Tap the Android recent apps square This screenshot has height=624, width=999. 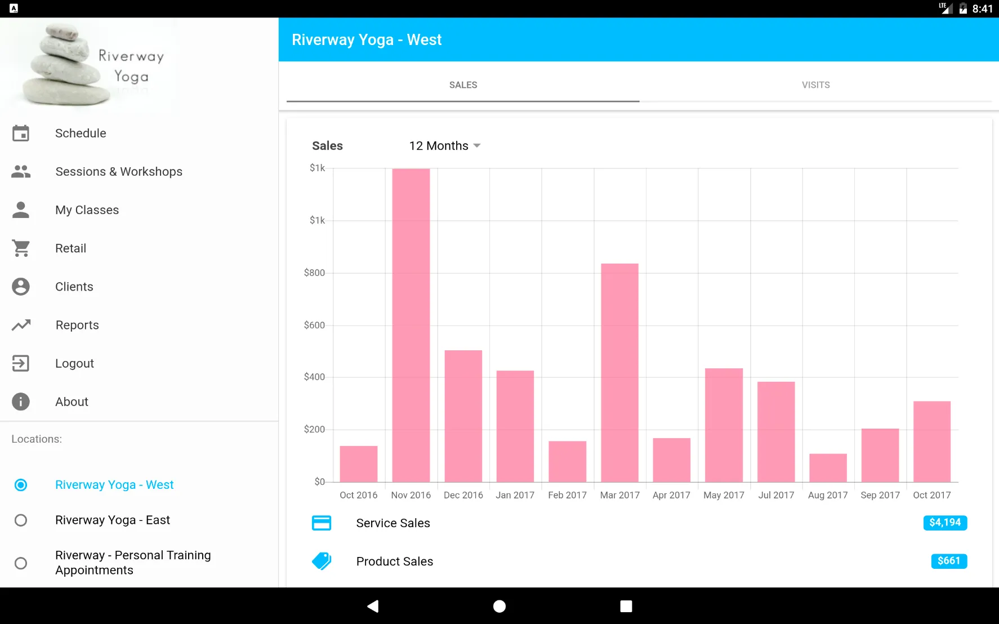626,606
